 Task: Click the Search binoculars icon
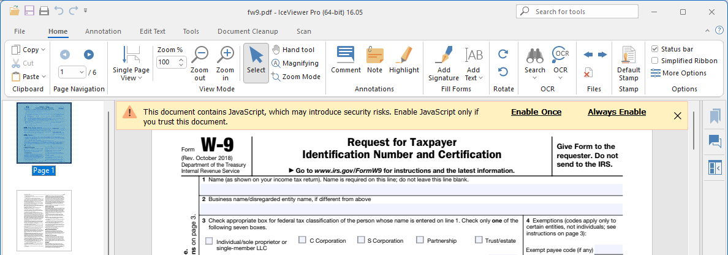tap(535, 55)
